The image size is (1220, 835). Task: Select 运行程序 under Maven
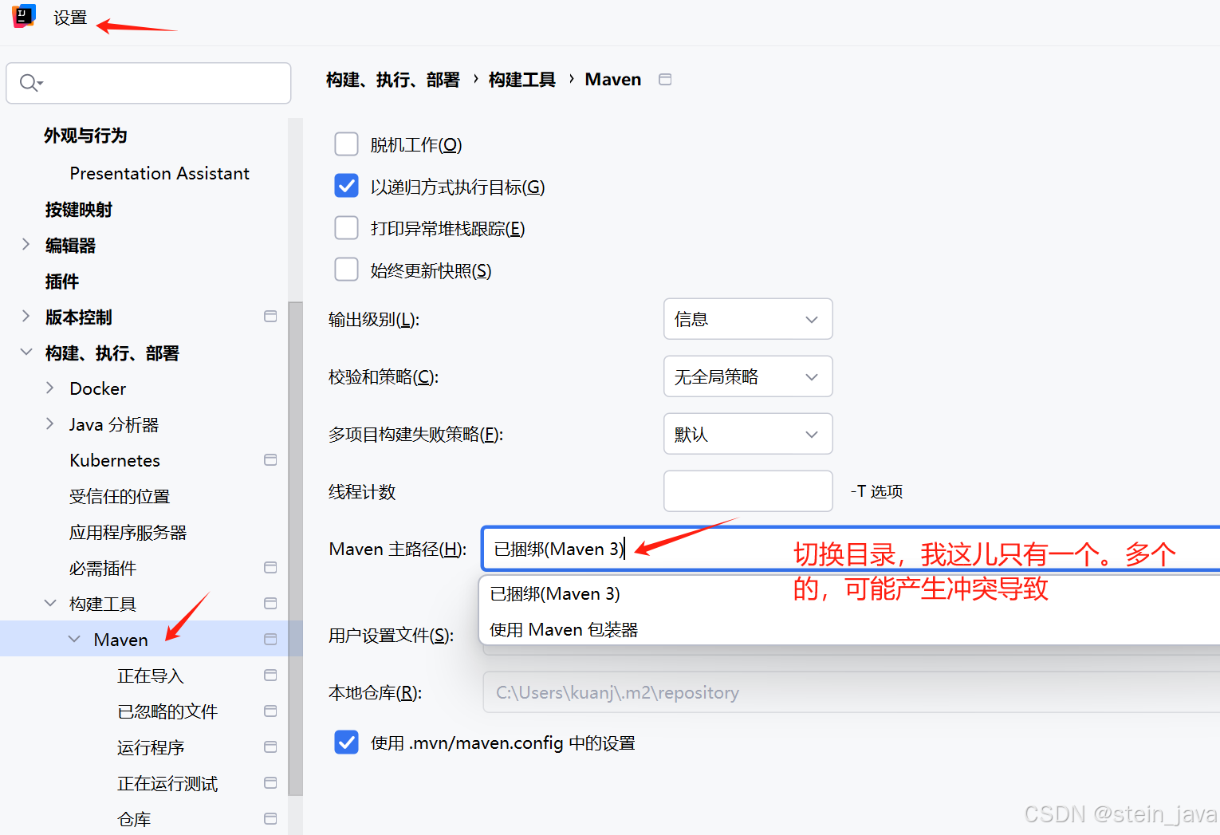point(151,747)
